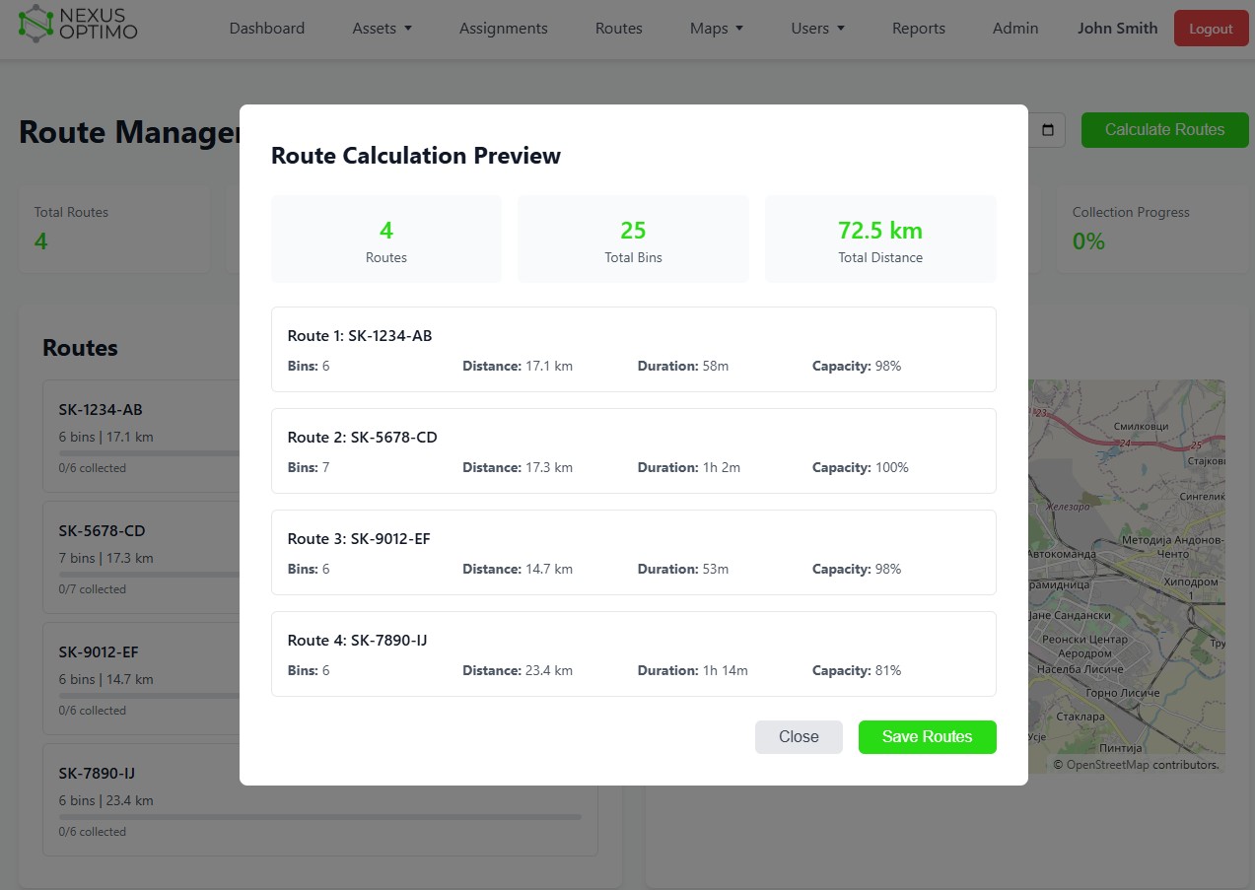Close the Route Calculation Preview dialog
1255x890 pixels.
pyautogui.click(x=799, y=737)
